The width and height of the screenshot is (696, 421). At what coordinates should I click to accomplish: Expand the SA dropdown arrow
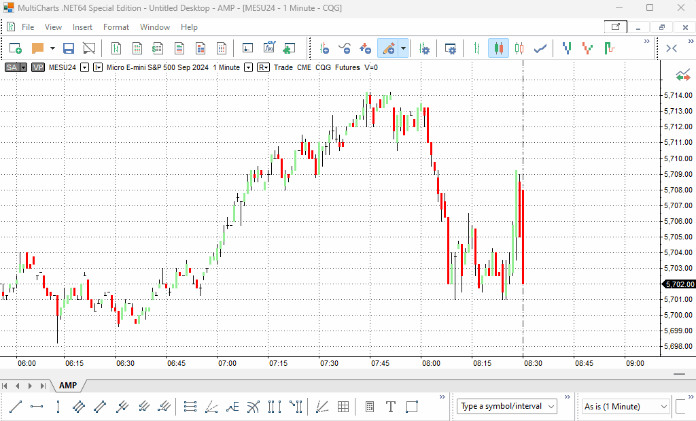point(24,67)
